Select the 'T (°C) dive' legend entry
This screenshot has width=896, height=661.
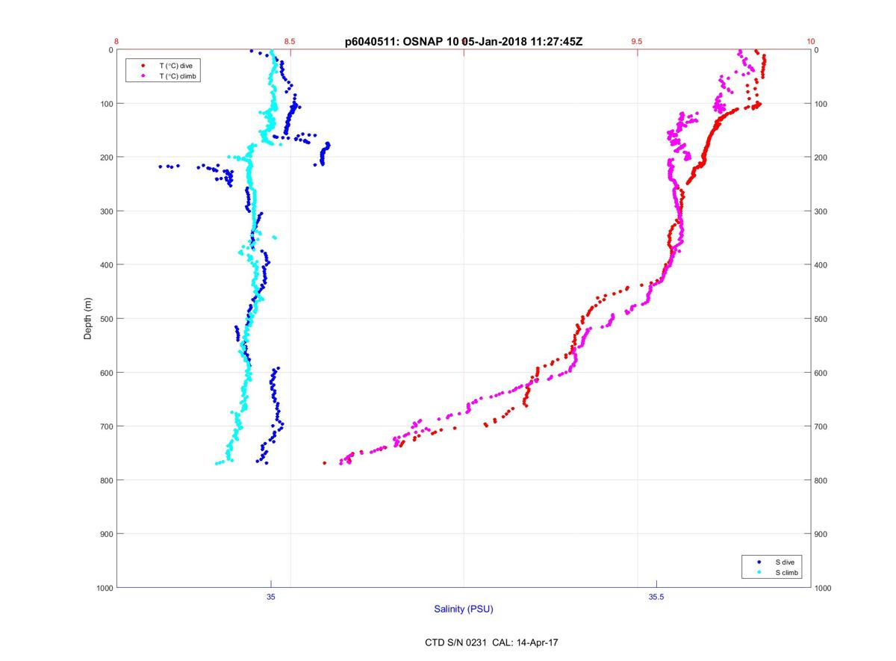pyautogui.click(x=175, y=66)
